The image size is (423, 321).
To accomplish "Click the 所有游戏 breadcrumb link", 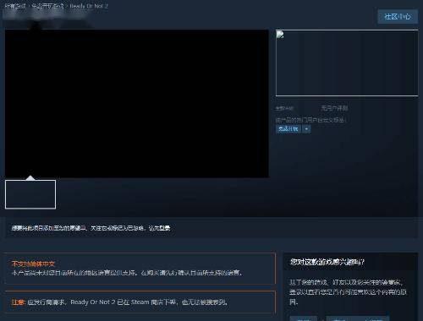I will [15, 6].
